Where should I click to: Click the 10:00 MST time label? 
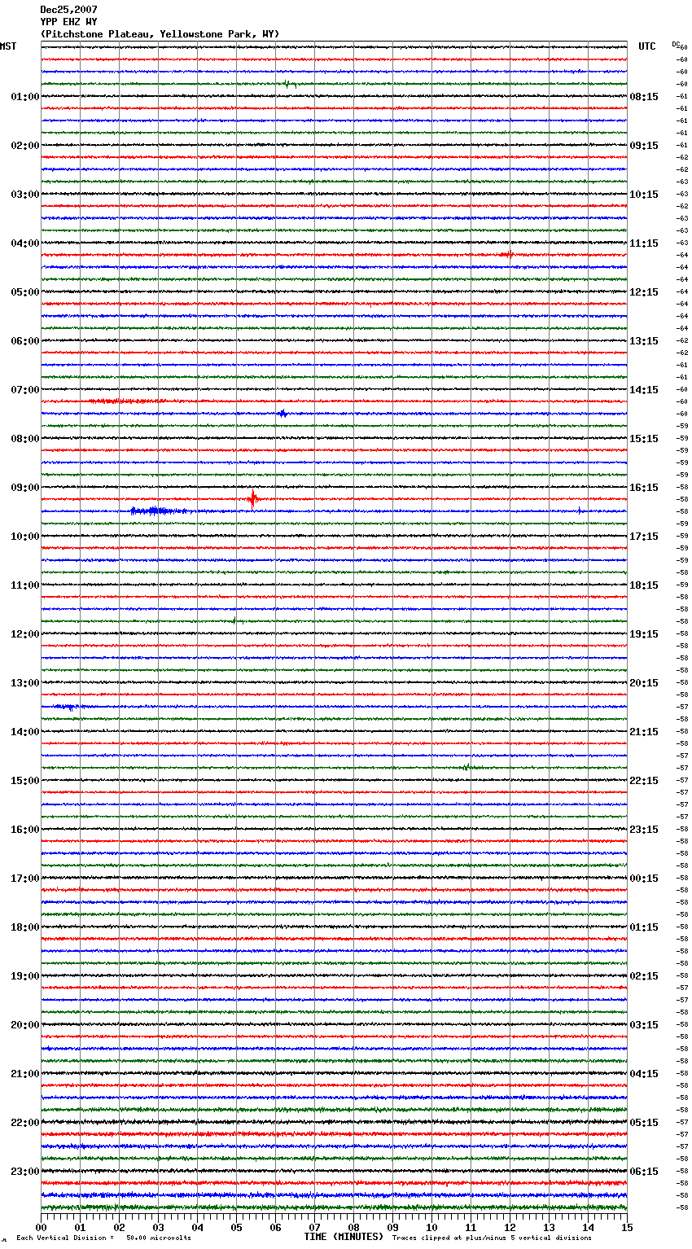click(25, 537)
